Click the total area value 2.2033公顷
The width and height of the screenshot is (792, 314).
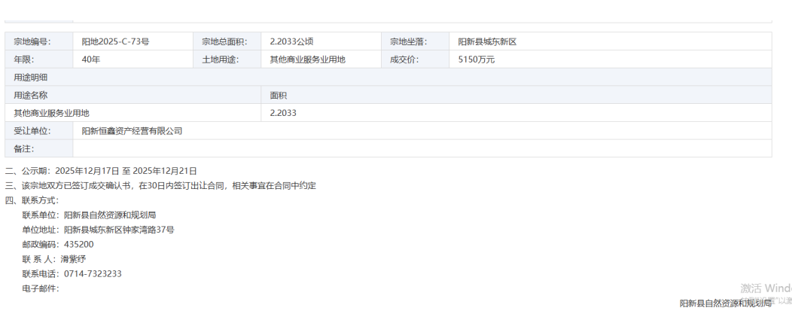[294, 41]
